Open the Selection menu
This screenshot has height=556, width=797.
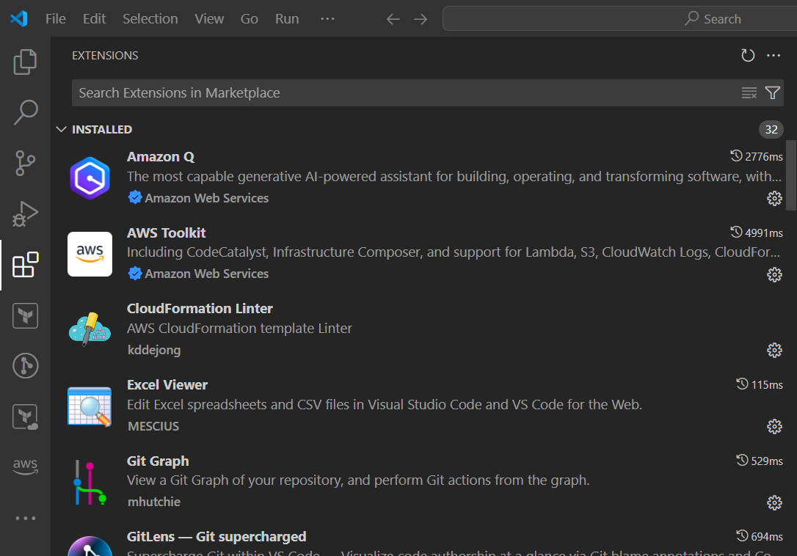pyautogui.click(x=150, y=19)
